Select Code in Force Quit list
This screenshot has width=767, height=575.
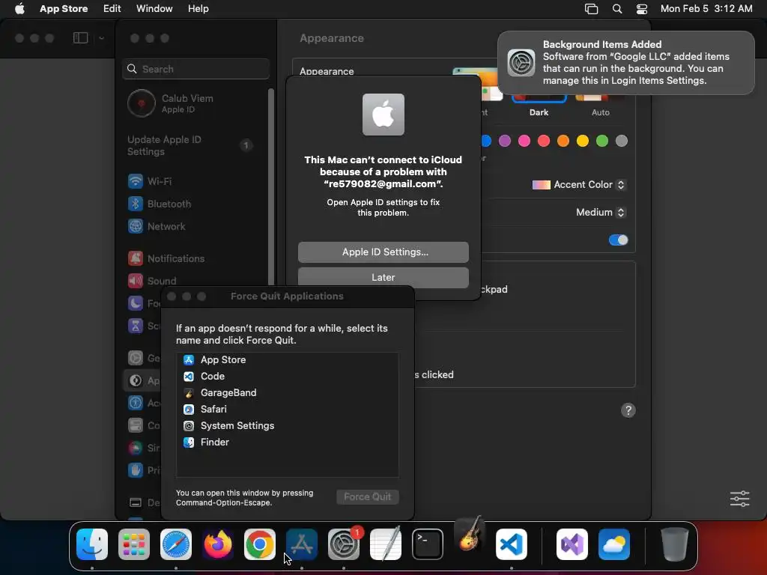point(287,377)
